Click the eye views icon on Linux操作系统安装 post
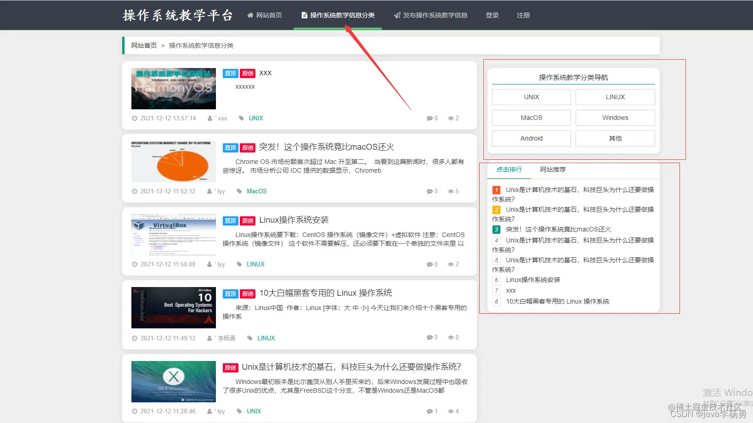The image size is (753, 423). [x=451, y=265]
